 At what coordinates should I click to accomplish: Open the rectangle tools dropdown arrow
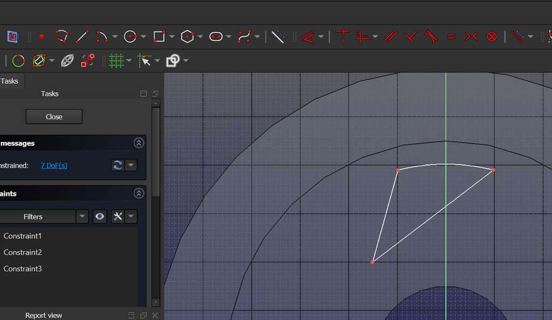172,37
